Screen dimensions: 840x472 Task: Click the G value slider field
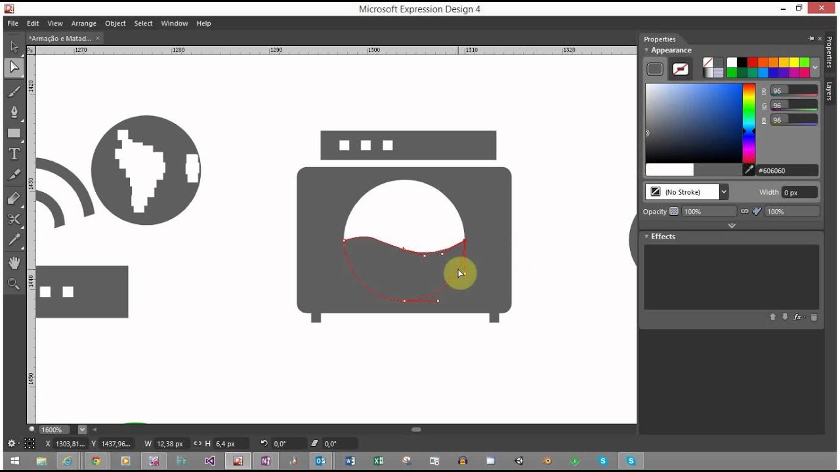[x=794, y=106]
